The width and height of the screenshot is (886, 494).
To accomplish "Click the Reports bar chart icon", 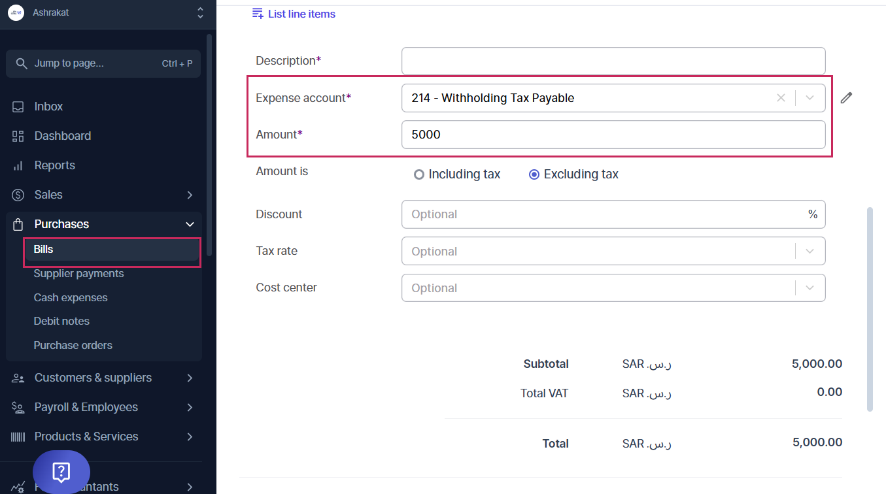I will pos(18,165).
